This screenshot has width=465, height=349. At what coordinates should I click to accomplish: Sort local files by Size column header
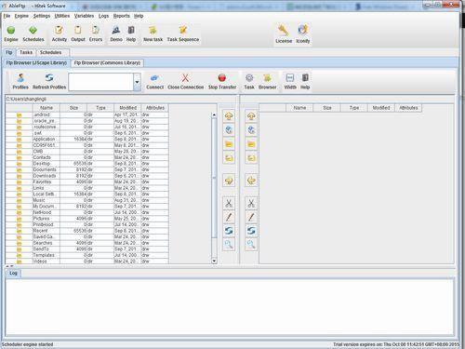coord(73,108)
